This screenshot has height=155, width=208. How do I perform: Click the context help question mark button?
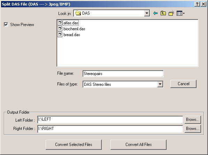(x=197, y=4)
